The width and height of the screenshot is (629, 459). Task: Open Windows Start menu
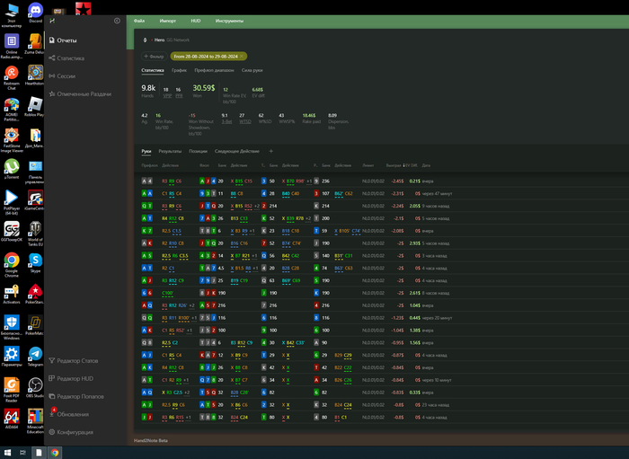7,453
